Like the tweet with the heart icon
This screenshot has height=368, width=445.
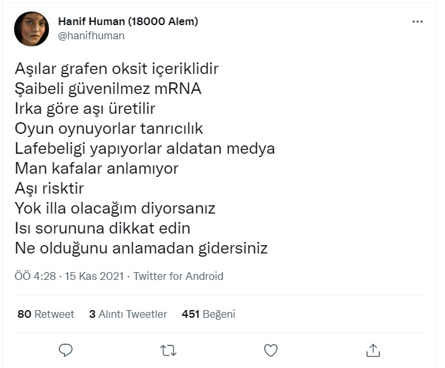(x=270, y=350)
